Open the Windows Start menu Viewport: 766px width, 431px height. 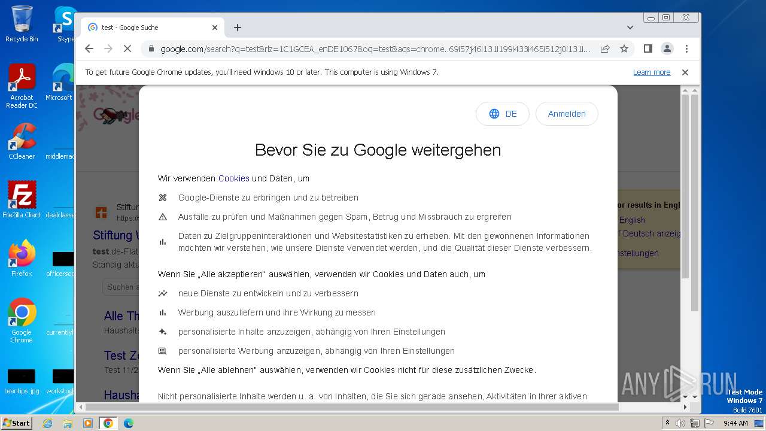tap(16, 423)
